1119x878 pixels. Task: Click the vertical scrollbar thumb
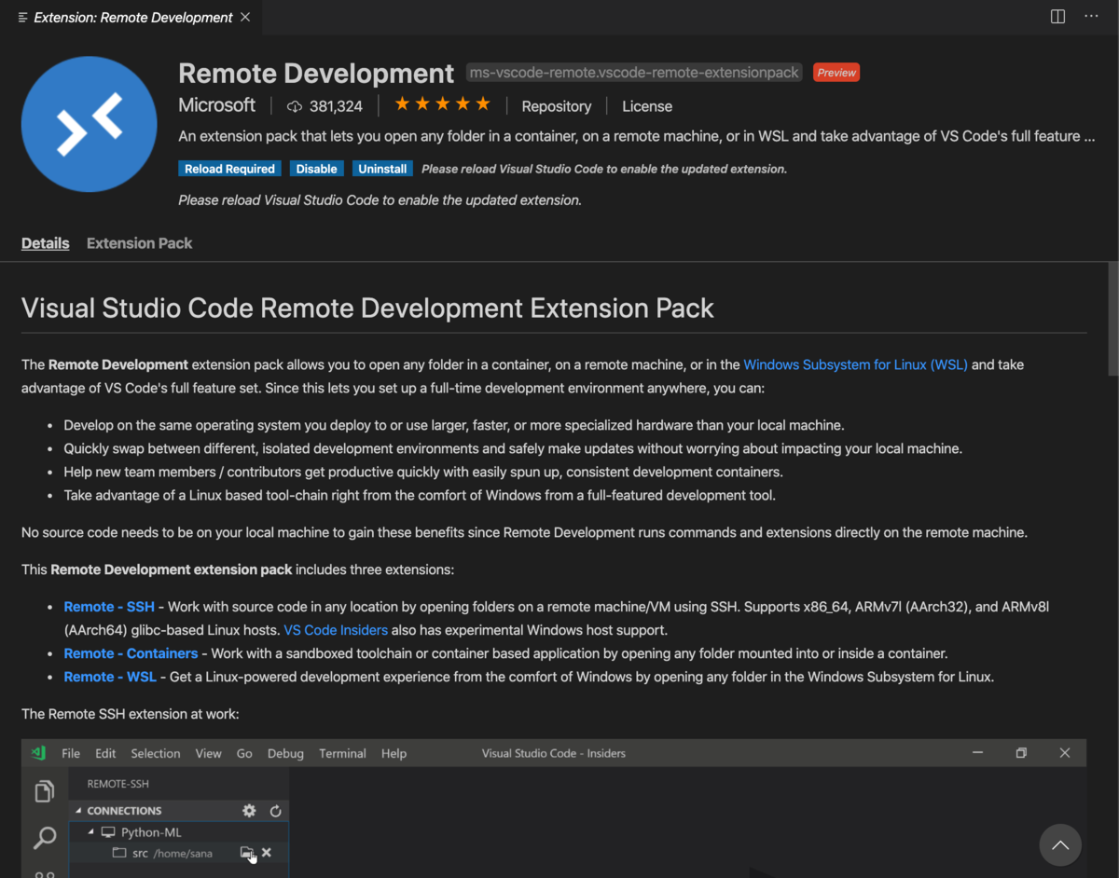pyautogui.click(x=1112, y=319)
